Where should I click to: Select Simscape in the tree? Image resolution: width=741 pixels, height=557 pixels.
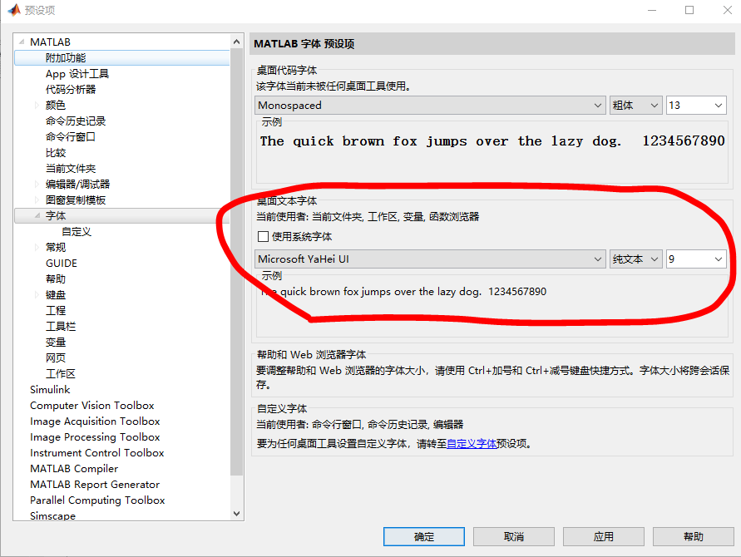pos(52,516)
